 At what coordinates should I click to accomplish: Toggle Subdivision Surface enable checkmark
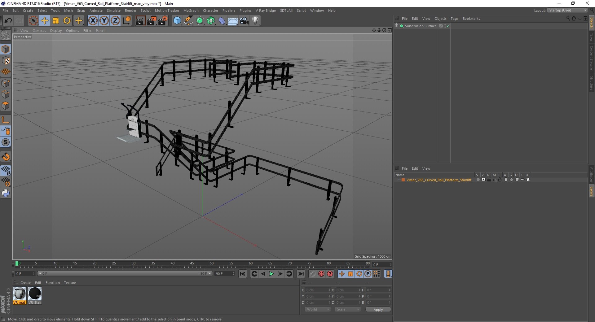click(448, 26)
